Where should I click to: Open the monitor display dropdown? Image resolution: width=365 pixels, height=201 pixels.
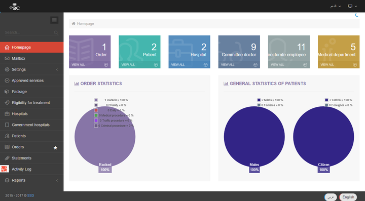(352, 6)
